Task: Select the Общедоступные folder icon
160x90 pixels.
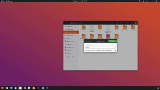Action: (x=100, y=36)
